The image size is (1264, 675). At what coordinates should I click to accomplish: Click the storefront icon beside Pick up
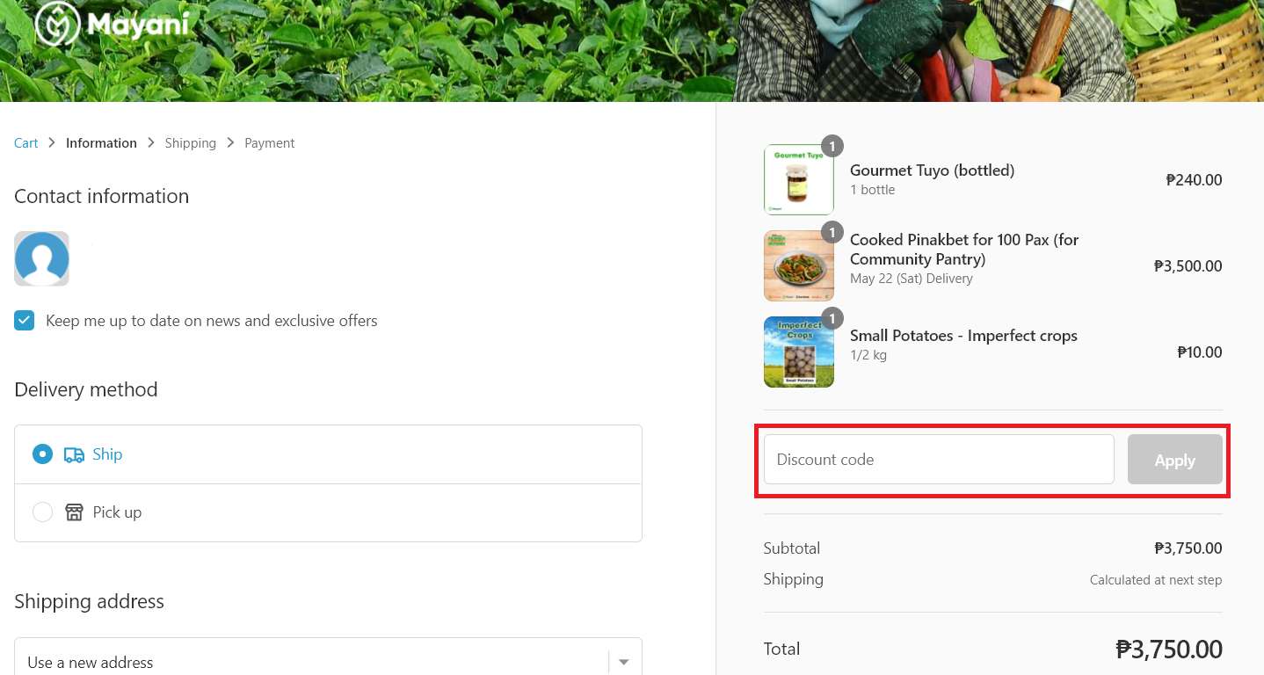74,512
